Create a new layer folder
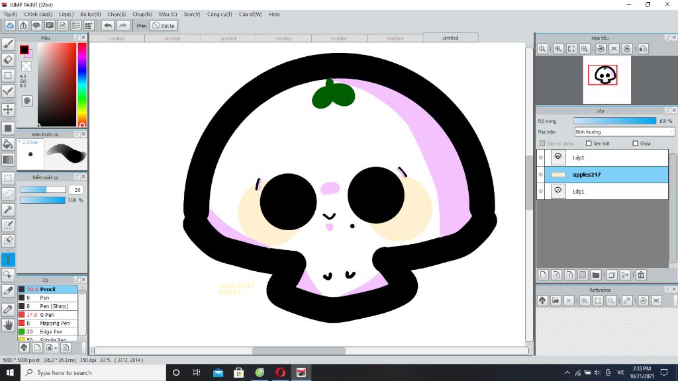 [x=596, y=275]
